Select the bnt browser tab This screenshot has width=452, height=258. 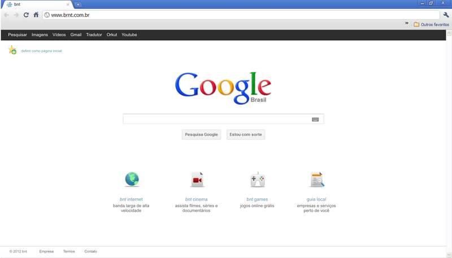point(37,5)
